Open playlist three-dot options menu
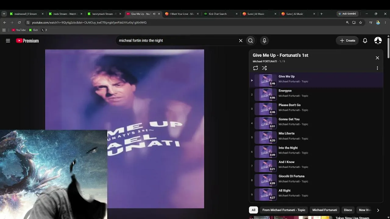The width and height of the screenshot is (390, 219). 377,68
